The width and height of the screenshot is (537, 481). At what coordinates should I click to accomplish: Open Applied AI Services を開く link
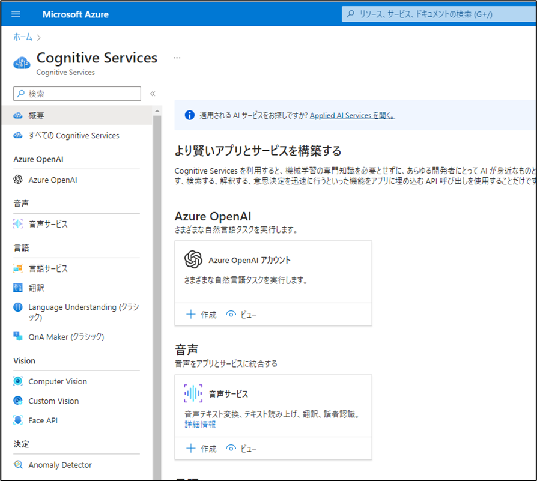(x=352, y=116)
